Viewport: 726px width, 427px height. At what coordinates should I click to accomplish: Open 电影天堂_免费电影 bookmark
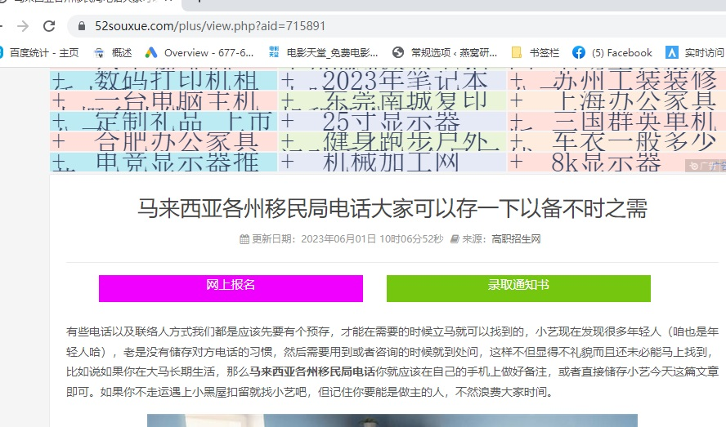point(323,53)
